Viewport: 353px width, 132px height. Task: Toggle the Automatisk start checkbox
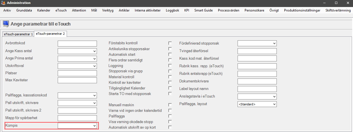(x=170, y=54)
